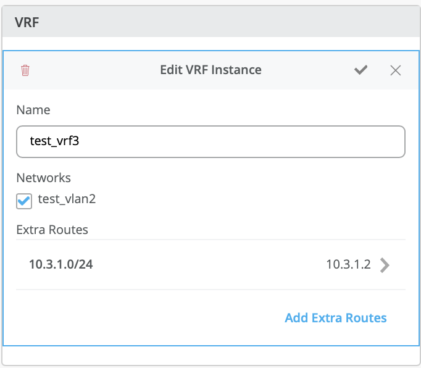Open the 10.3.1.0/24 extra route entry
This screenshot has height=368, width=421.
(61, 265)
